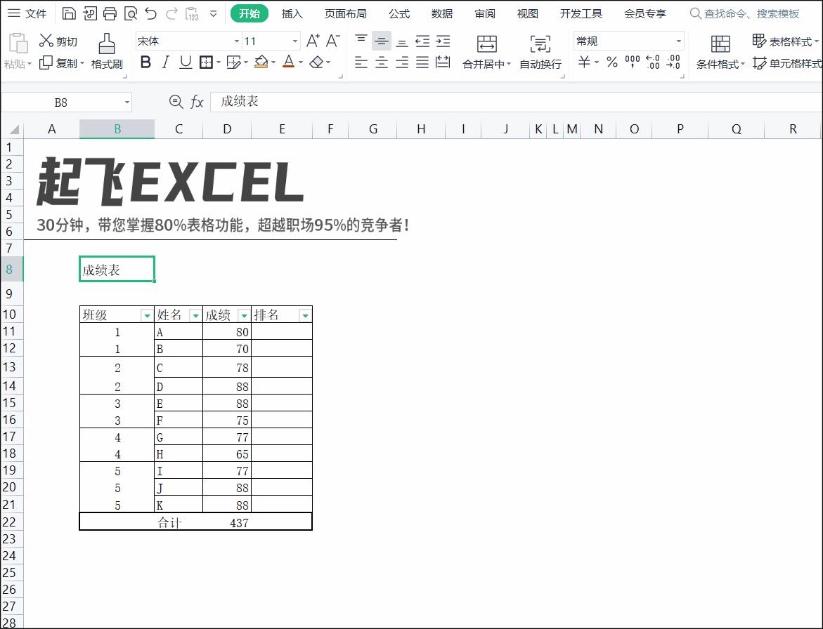Align text left icon
Screen dimensions: 823x629
coord(361,62)
